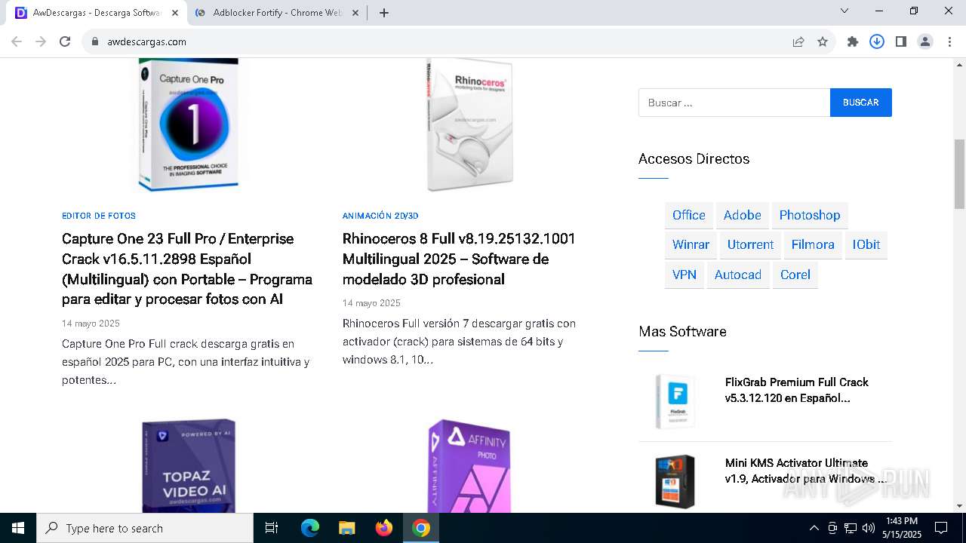The image size is (966, 543).
Task: Switch to the Adblocker Fortify Chrome Web tab
Action: (x=278, y=13)
